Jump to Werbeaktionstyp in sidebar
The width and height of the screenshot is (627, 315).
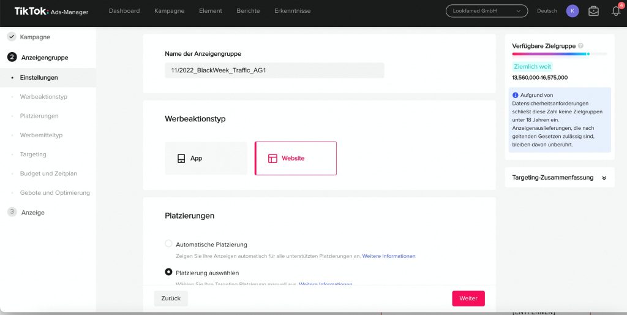[x=43, y=97]
